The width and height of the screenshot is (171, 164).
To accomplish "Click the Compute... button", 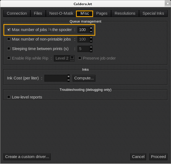I will [x=84, y=78].
